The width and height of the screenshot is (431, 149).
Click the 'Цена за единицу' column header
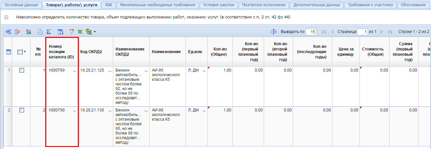pos(346,52)
